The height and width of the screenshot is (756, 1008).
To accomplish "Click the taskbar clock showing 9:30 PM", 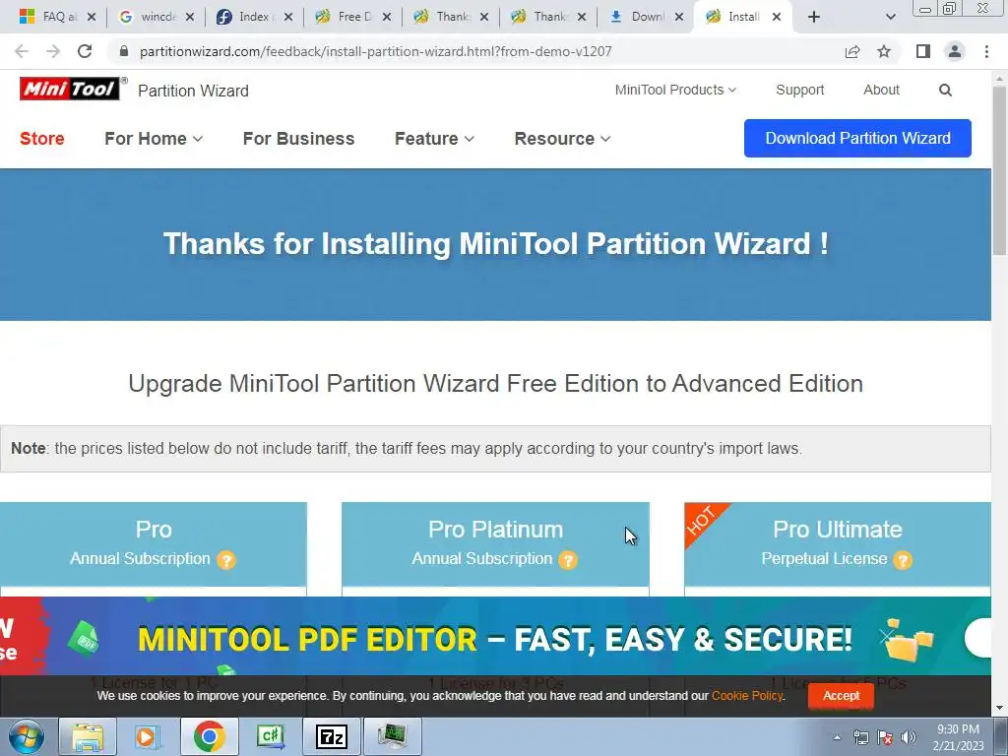I will (958, 737).
